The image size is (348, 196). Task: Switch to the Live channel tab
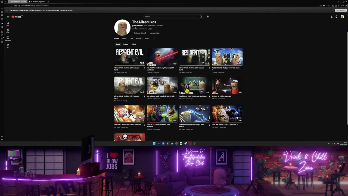pos(131,38)
